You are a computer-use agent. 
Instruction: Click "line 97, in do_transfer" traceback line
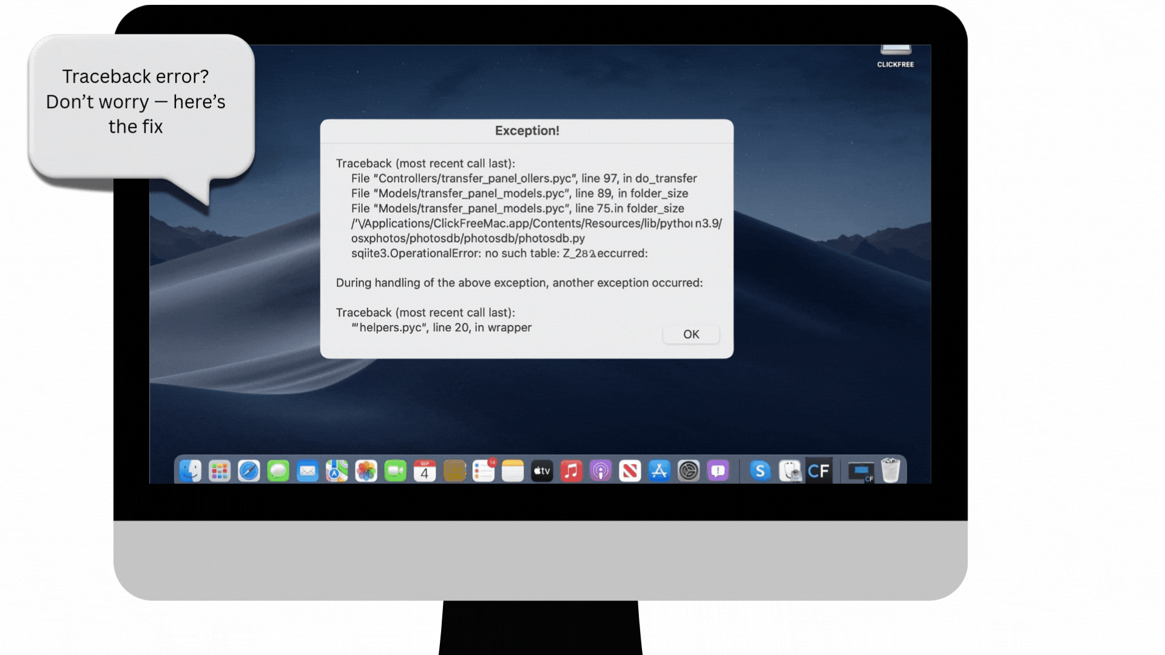[x=524, y=178]
